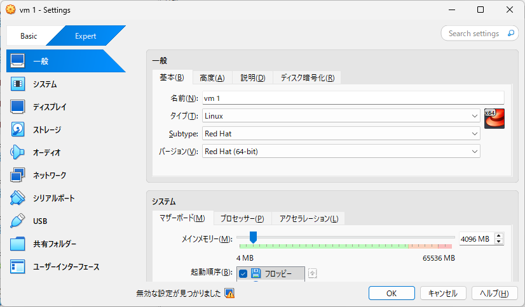525x307 pixels.
Task: Click the 名前 field containing vm 1
Action: [x=353, y=98]
